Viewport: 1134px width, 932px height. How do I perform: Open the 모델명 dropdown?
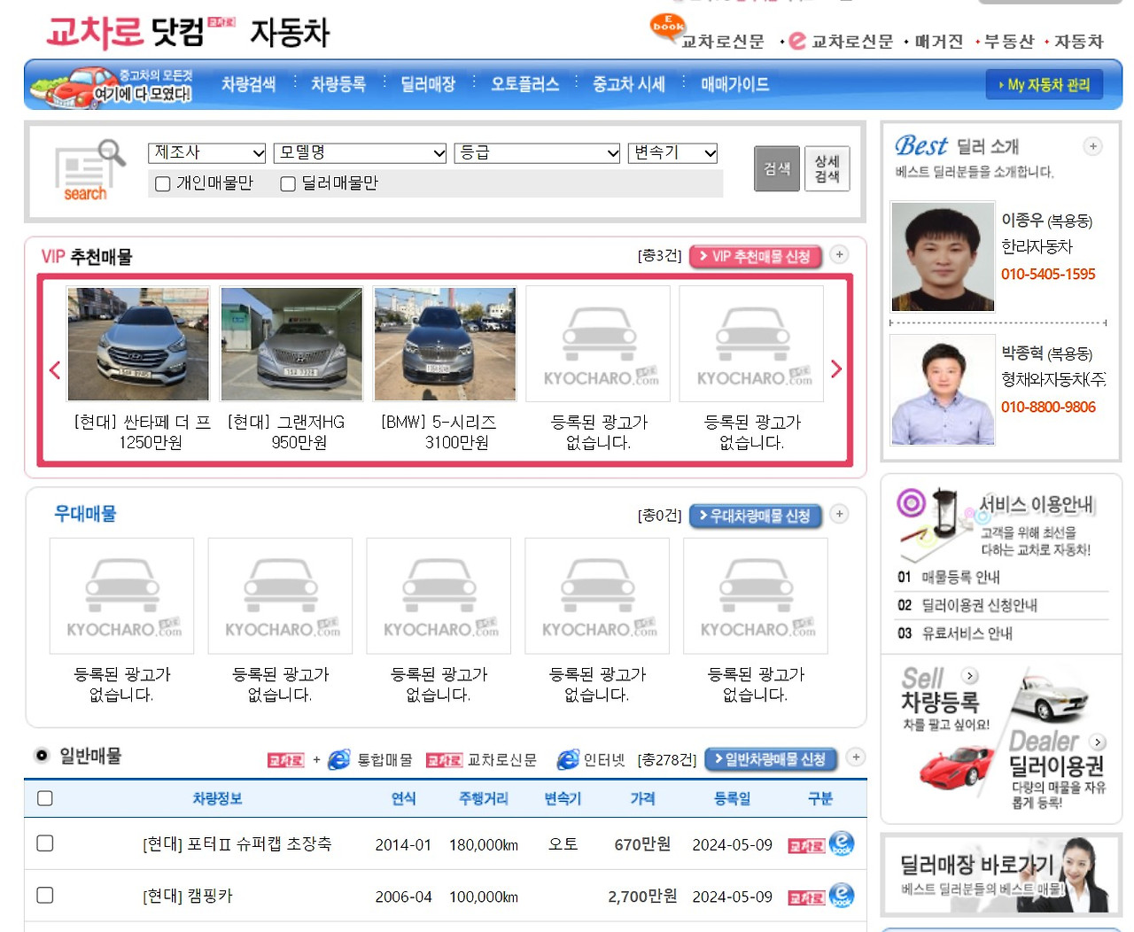tap(361, 153)
